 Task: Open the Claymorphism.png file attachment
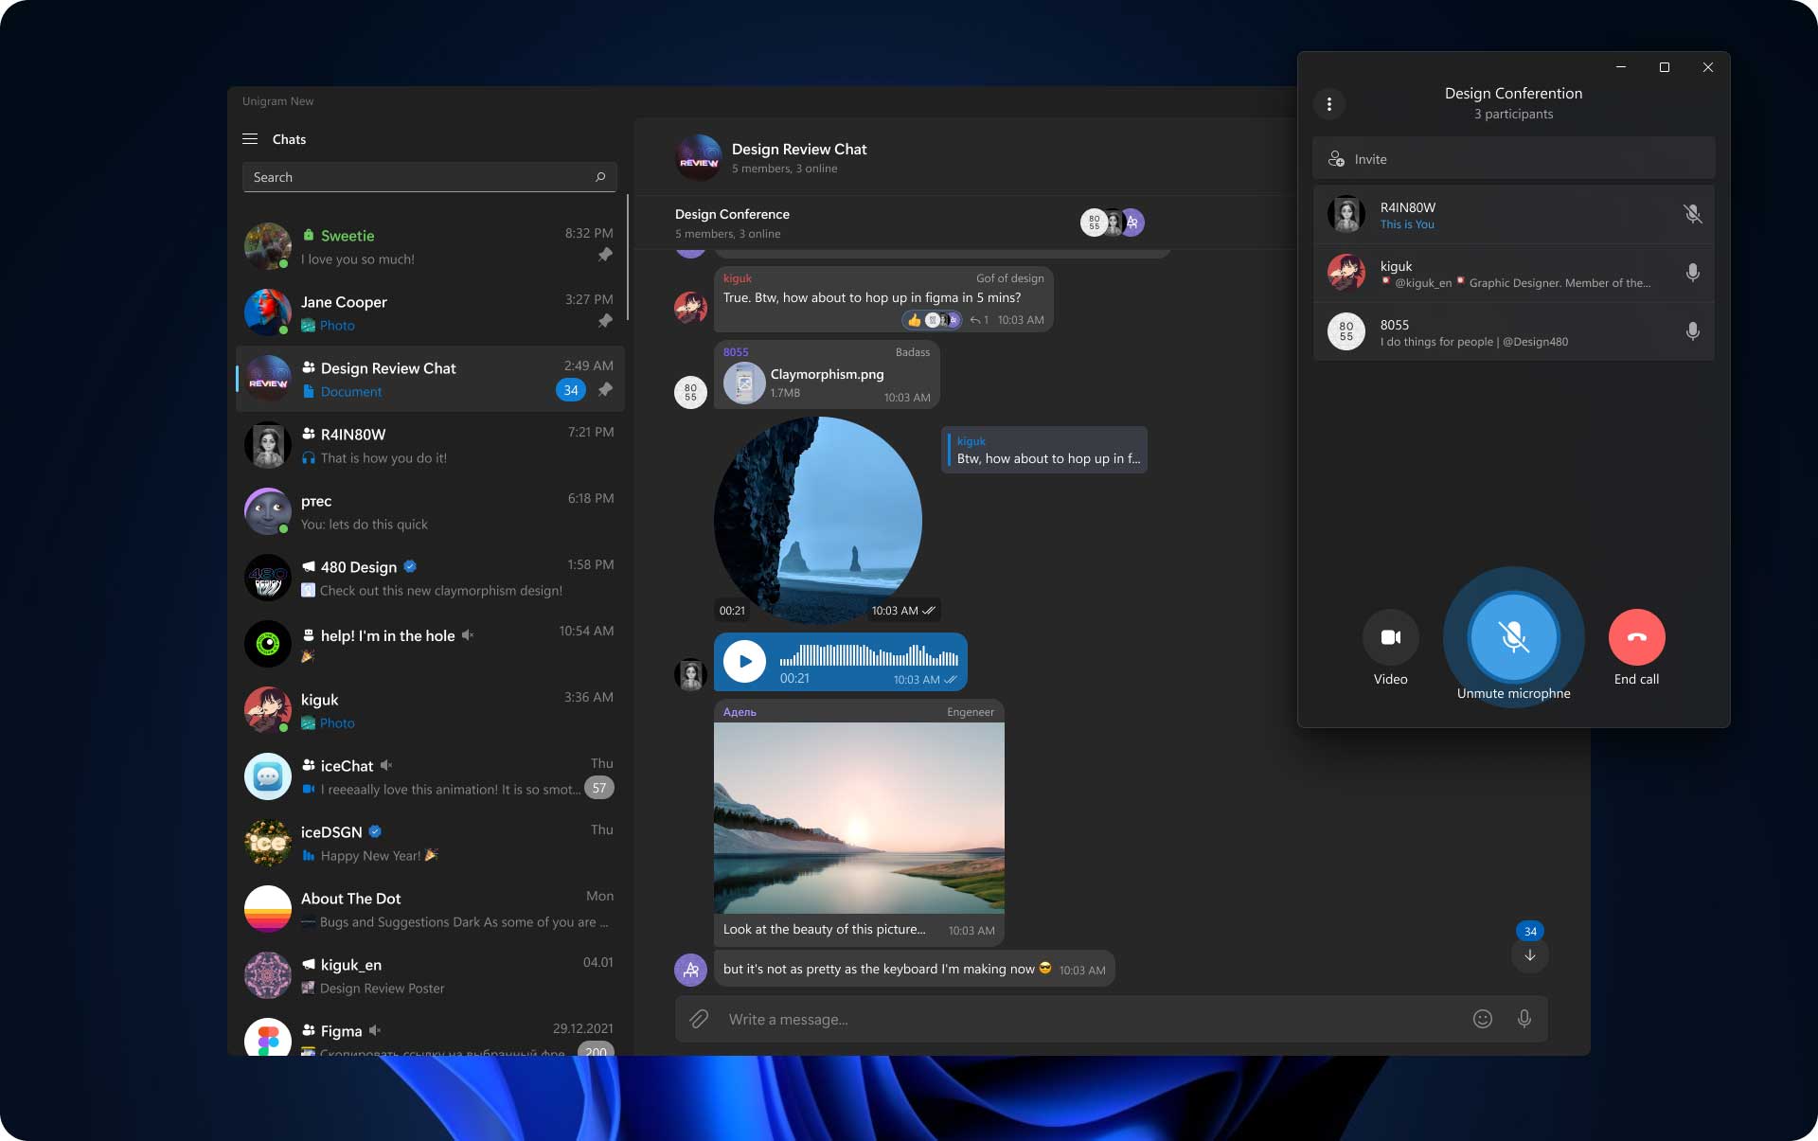point(827,375)
